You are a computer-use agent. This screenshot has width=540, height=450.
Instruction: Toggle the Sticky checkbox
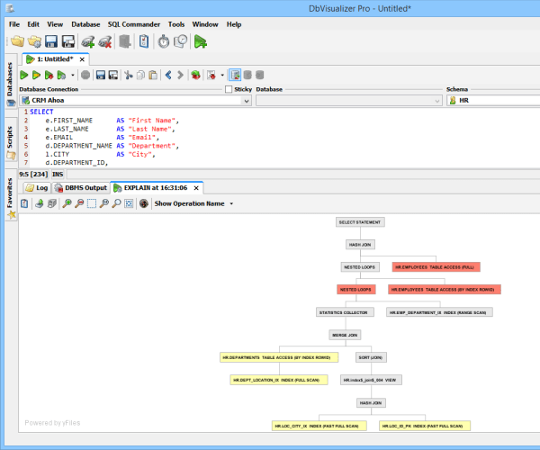click(x=229, y=90)
